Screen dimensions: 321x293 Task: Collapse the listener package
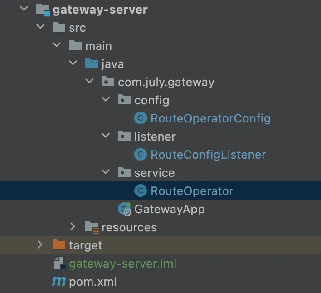(x=106, y=137)
